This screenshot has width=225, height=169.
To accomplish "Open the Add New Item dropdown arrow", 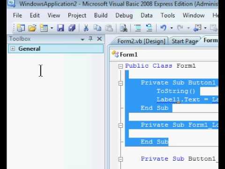I will (52, 28).
